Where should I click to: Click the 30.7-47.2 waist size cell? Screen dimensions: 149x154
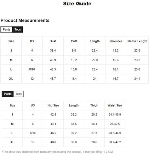point(115,142)
